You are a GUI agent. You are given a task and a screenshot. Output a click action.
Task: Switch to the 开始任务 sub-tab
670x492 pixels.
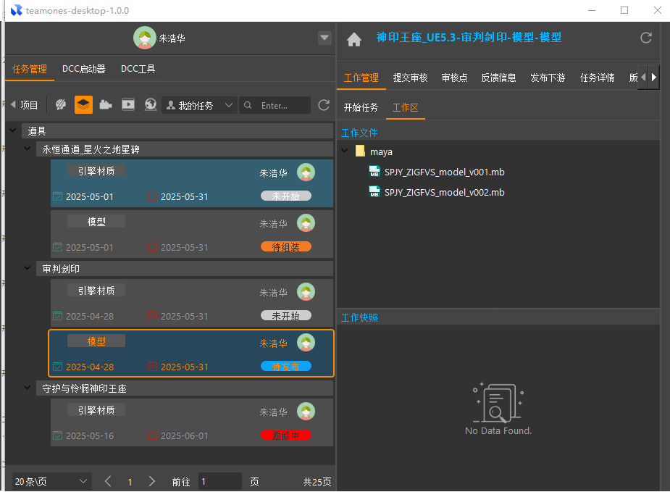point(361,108)
